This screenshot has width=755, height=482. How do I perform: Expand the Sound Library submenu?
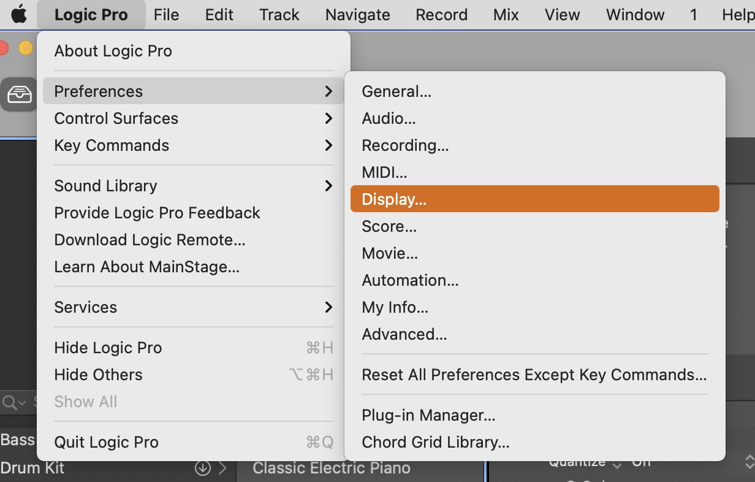coord(194,186)
